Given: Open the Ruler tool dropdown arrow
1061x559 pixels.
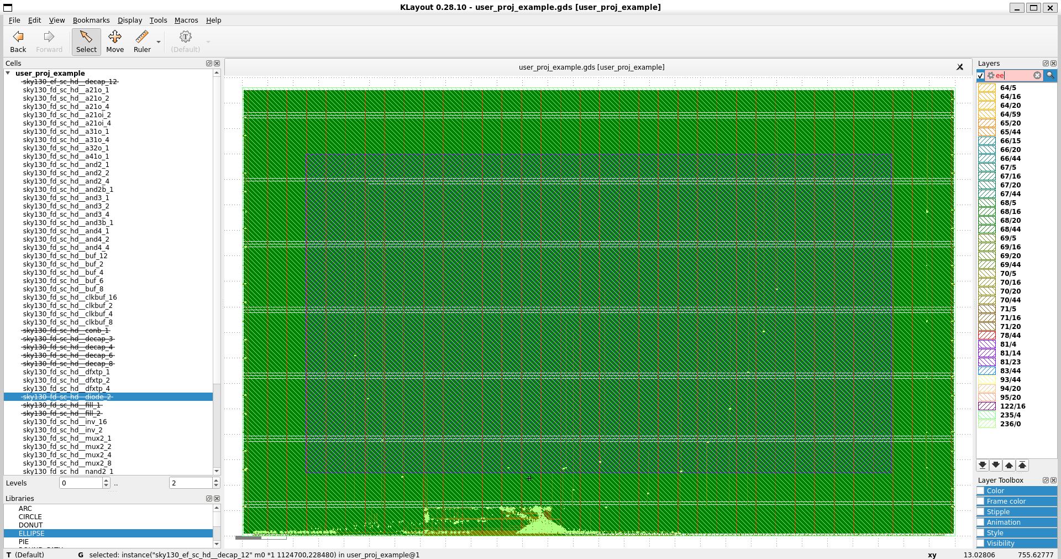Looking at the screenshot, I should [159, 42].
